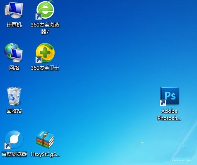
Task: Select the 360安全浏览器7 browser shortcut icon
Action: (x=45, y=10)
